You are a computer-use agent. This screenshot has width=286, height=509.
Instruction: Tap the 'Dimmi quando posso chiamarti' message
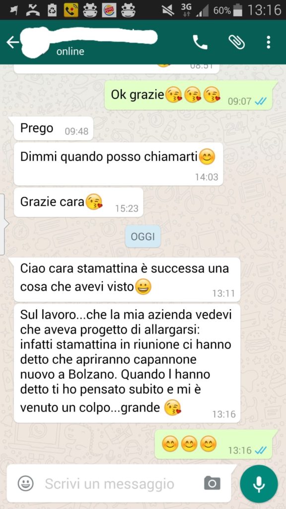click(118, 164)
